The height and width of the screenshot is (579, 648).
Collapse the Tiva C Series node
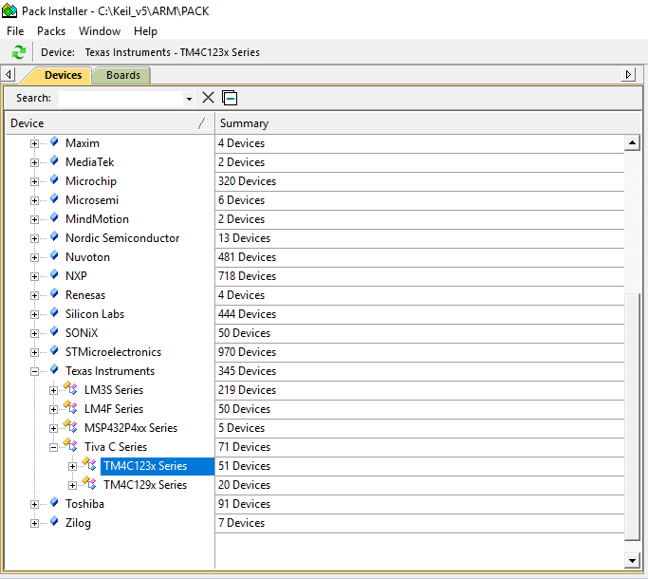point(53,447)
